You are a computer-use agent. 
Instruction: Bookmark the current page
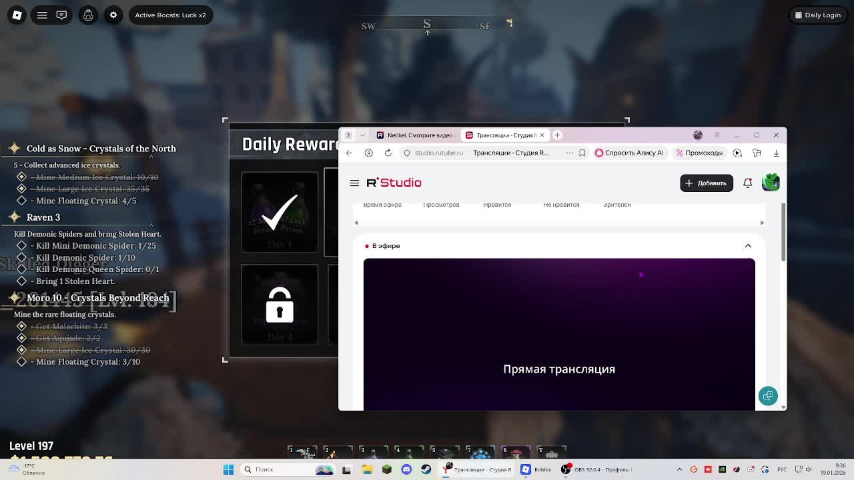pos(582,153)
